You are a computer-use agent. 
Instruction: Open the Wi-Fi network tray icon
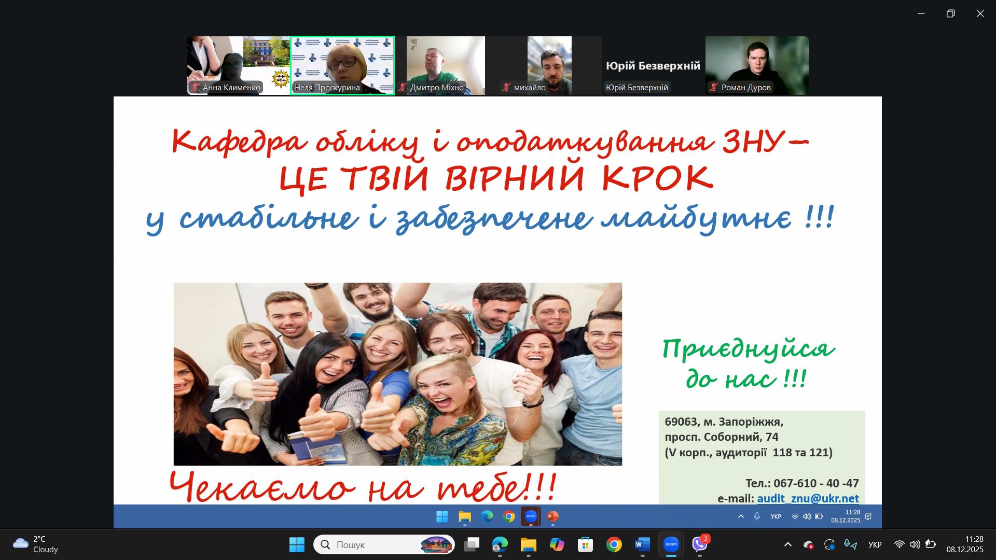click(900, 544)
